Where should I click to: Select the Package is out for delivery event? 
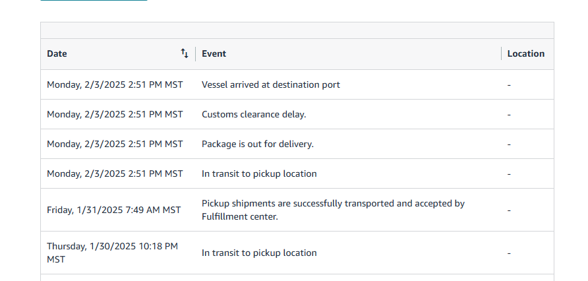[258, 144]
